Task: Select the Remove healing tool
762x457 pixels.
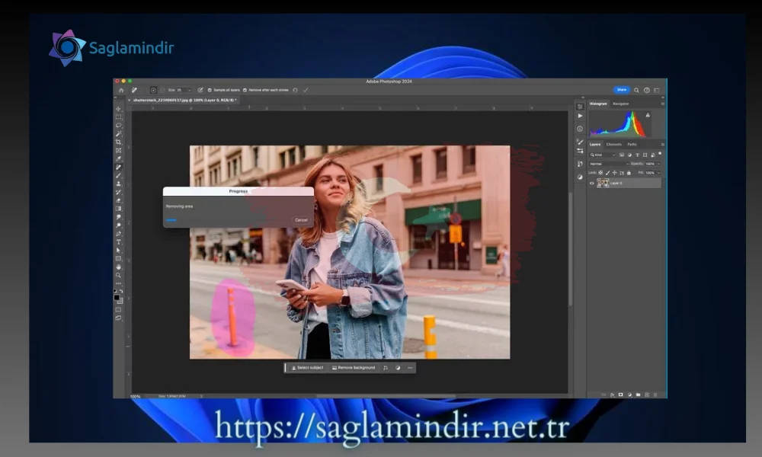Action: pyautogui.click(x=119, y=167)
